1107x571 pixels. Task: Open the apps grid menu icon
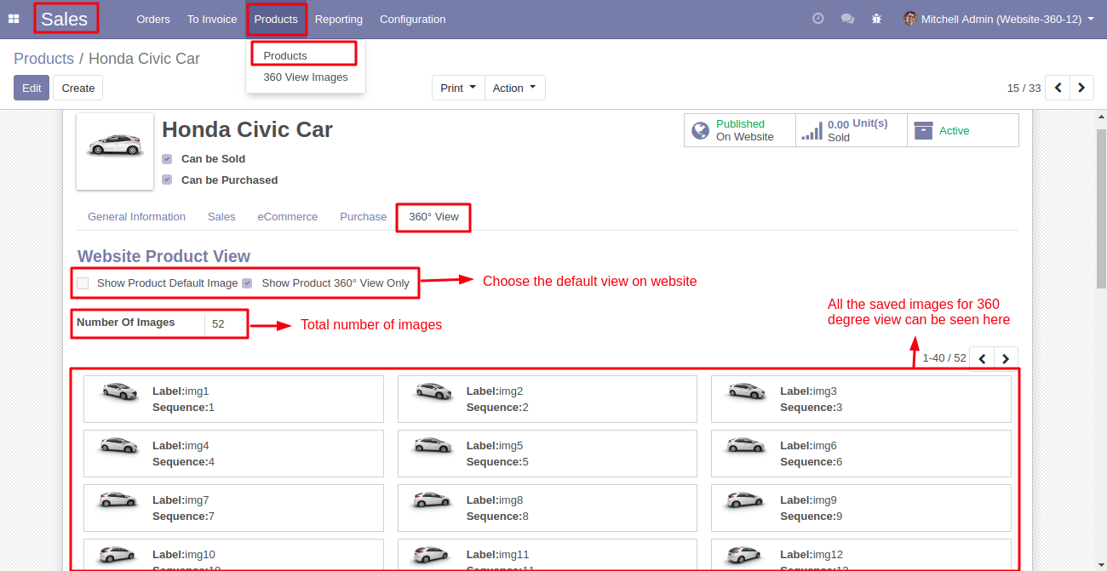(14, 19)
